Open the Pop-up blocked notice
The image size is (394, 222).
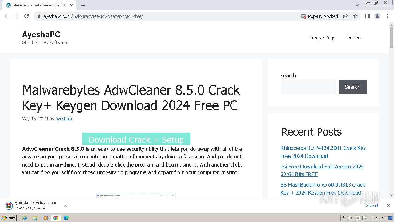pyautogui.click(x=320, y=16)
